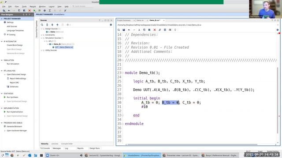Screen dimensions: 282x158
Task: Switch to the Demo.sv editor tab
Action: click(140, 21)
